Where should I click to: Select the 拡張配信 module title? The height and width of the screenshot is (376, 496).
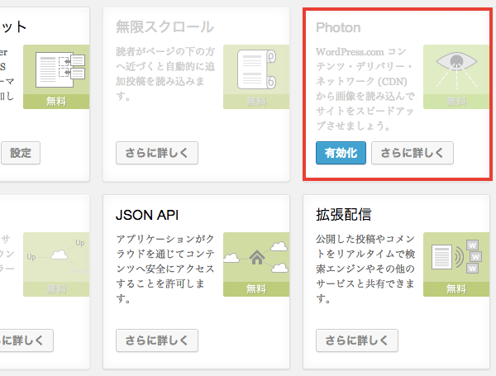click(344, 214)
